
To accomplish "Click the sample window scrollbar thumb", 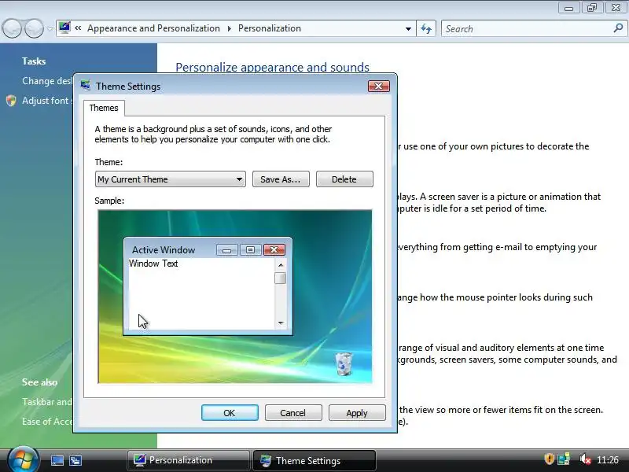I will click(x=281, y=278).
